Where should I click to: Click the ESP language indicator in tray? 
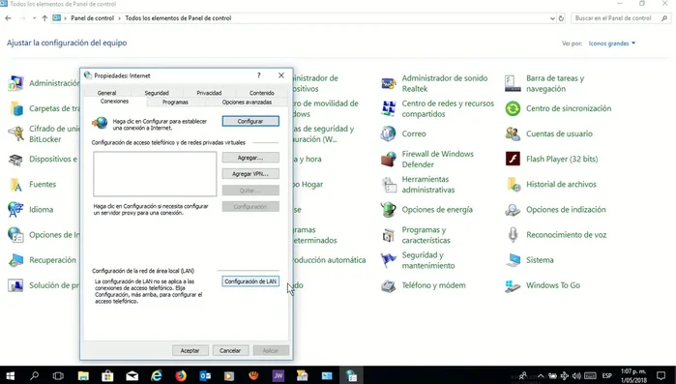click(607, 376)
